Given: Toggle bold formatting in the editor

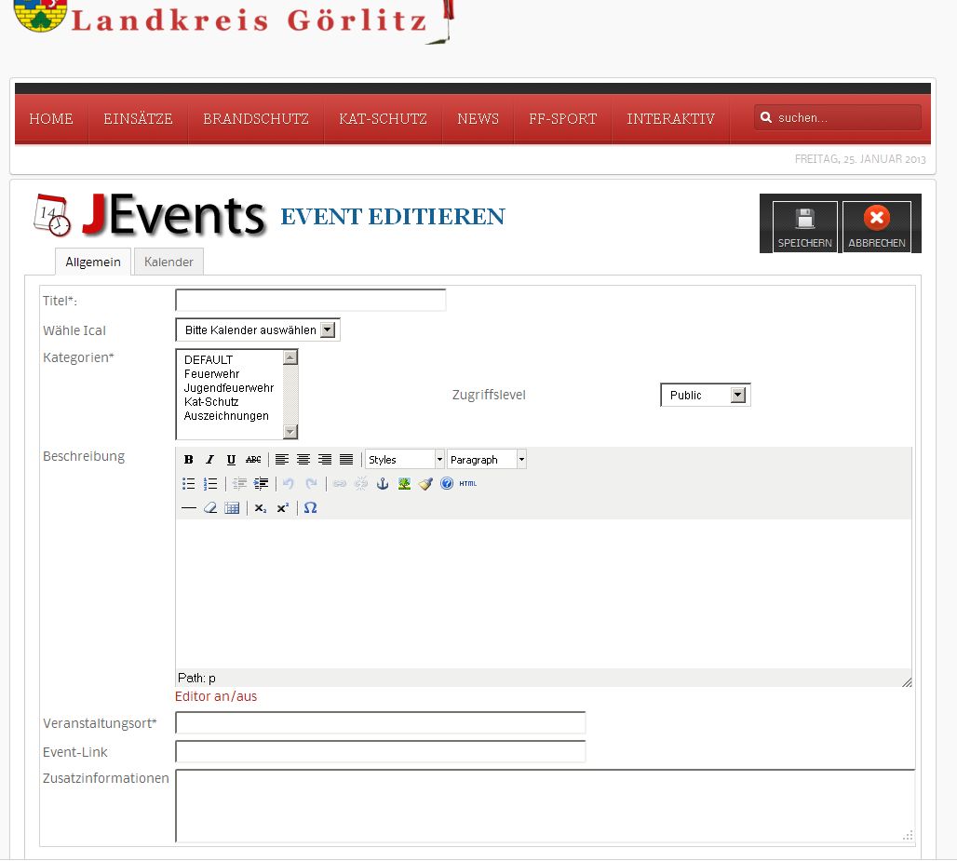Looking at the screenshot, I should [x=189, y=460].
